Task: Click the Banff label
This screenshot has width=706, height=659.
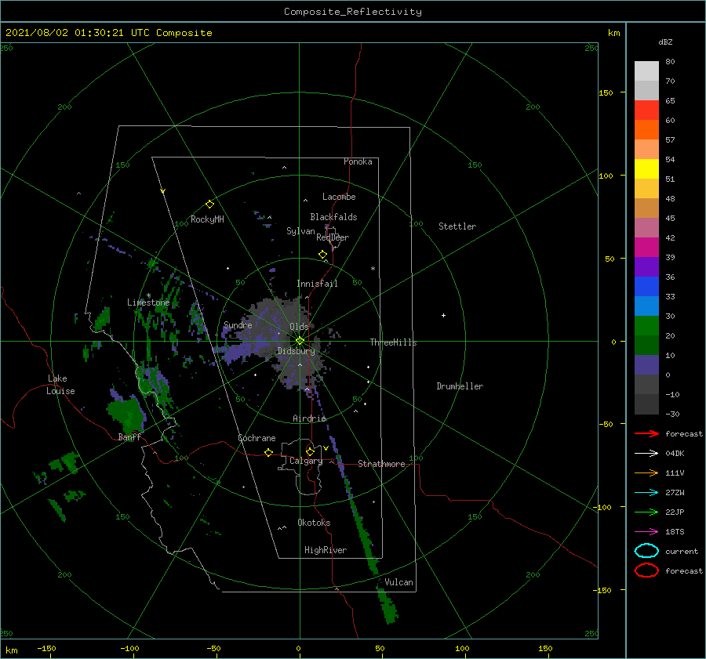Action: click(129, 436)
